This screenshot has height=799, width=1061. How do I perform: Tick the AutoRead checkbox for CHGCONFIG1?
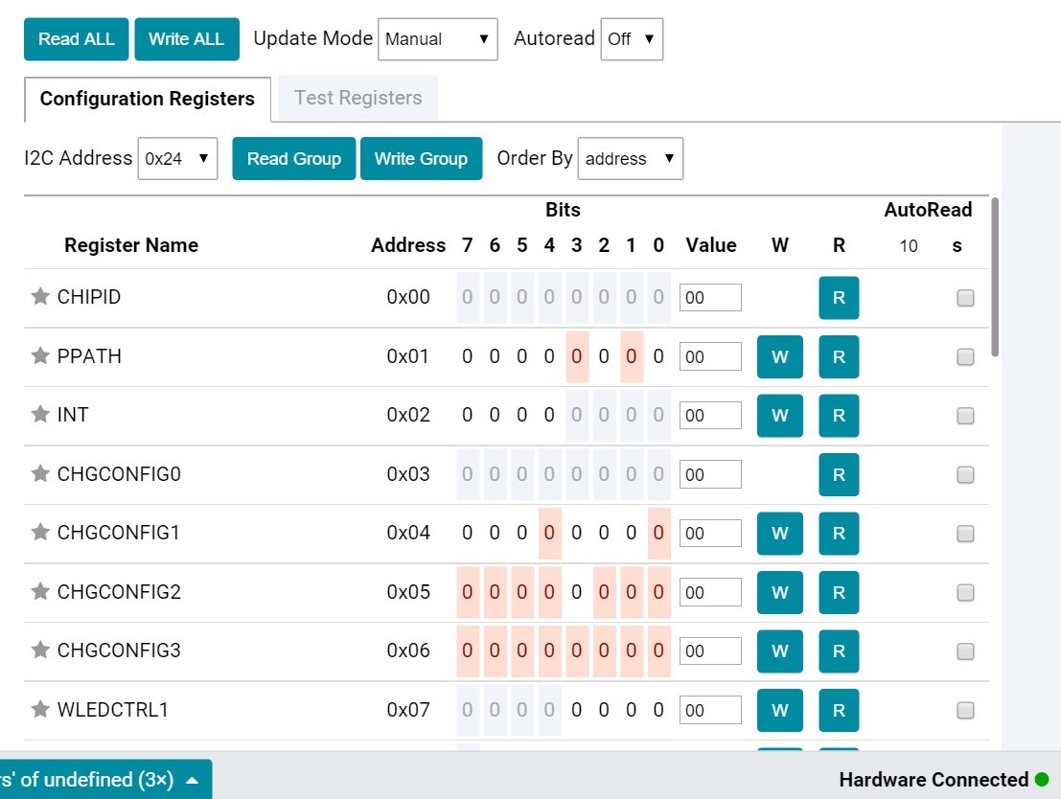(x=965, y=534)
